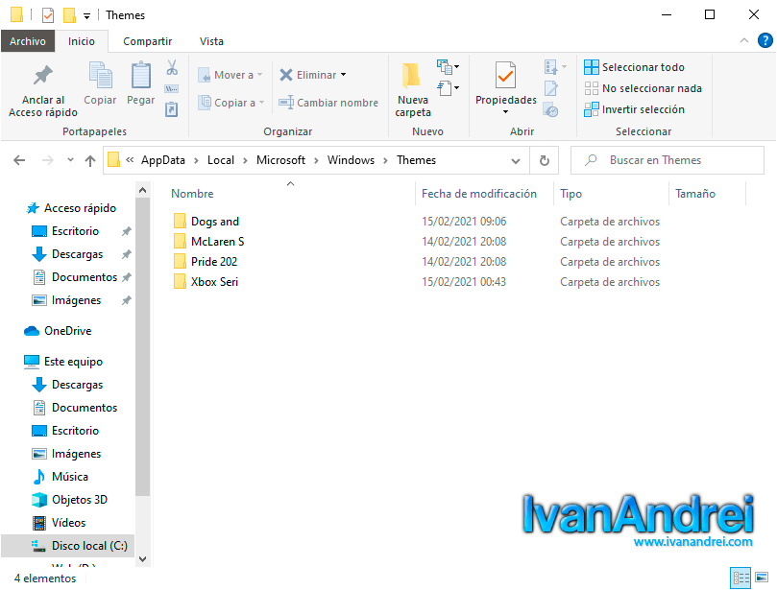This screenshot has height=590, width=777.
Task: Select Disco local (C:) in navigation pane
Action: point(88,546)
